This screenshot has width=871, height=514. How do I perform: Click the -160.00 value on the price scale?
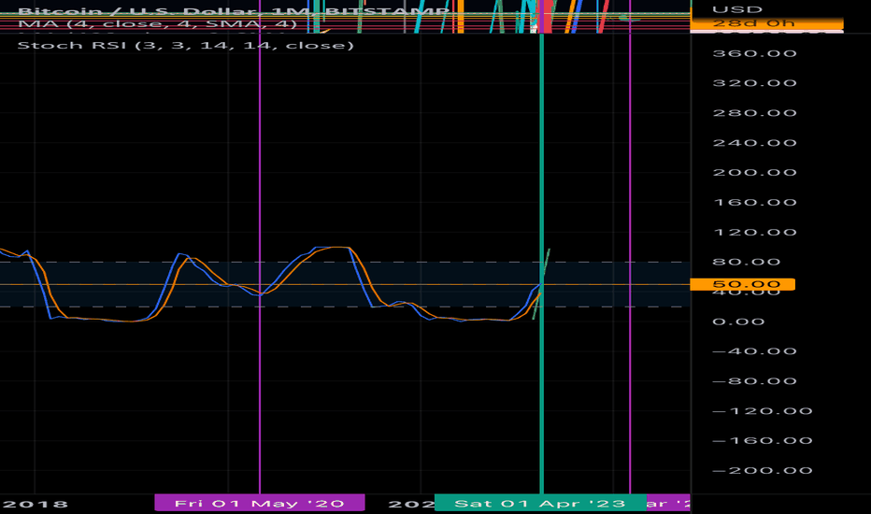[763, 441]
